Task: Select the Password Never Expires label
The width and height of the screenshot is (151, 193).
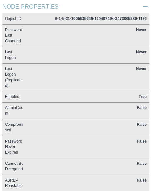Action: (x=13, y=147)
